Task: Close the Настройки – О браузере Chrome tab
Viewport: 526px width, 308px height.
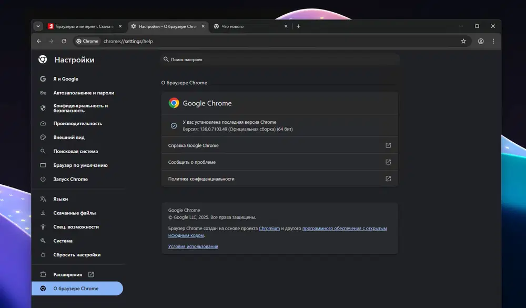Action: [203, 26]
